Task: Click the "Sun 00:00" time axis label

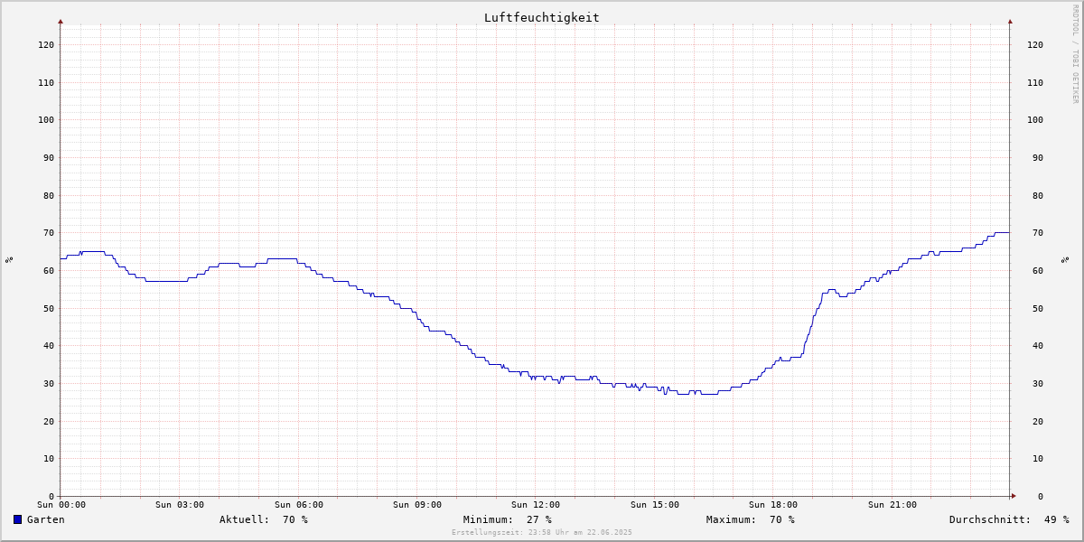Action: click(x=61, y=505)
